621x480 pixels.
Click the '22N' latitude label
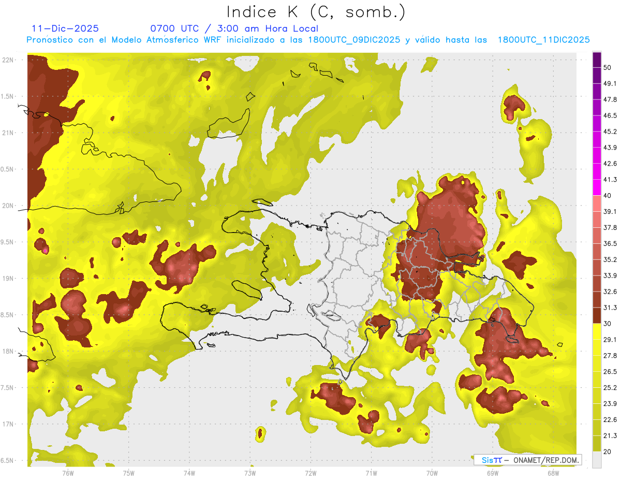(x=8, y=60)
